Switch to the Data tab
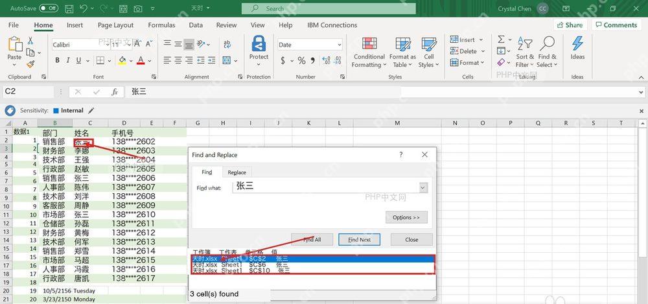The image size is (648, 304). 196,25
